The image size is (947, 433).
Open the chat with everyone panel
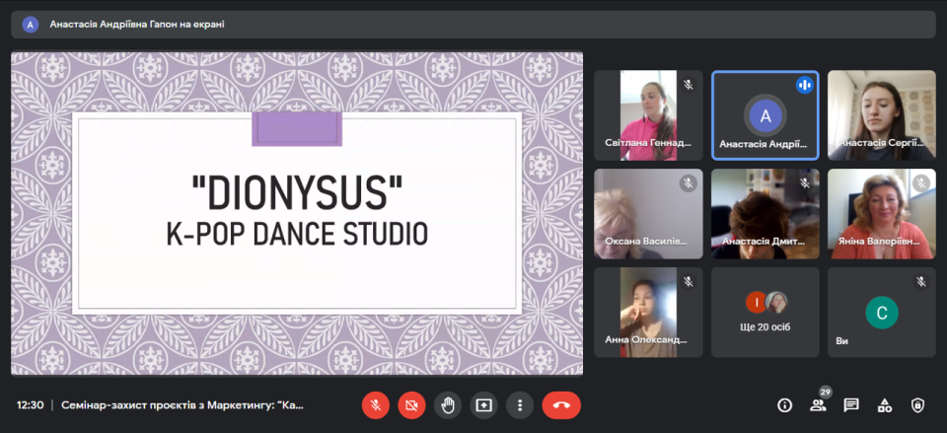851,404
